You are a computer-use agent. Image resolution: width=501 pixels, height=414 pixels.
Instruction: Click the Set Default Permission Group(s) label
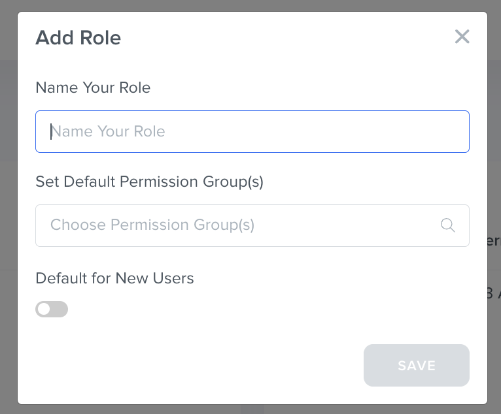[149, 182]
